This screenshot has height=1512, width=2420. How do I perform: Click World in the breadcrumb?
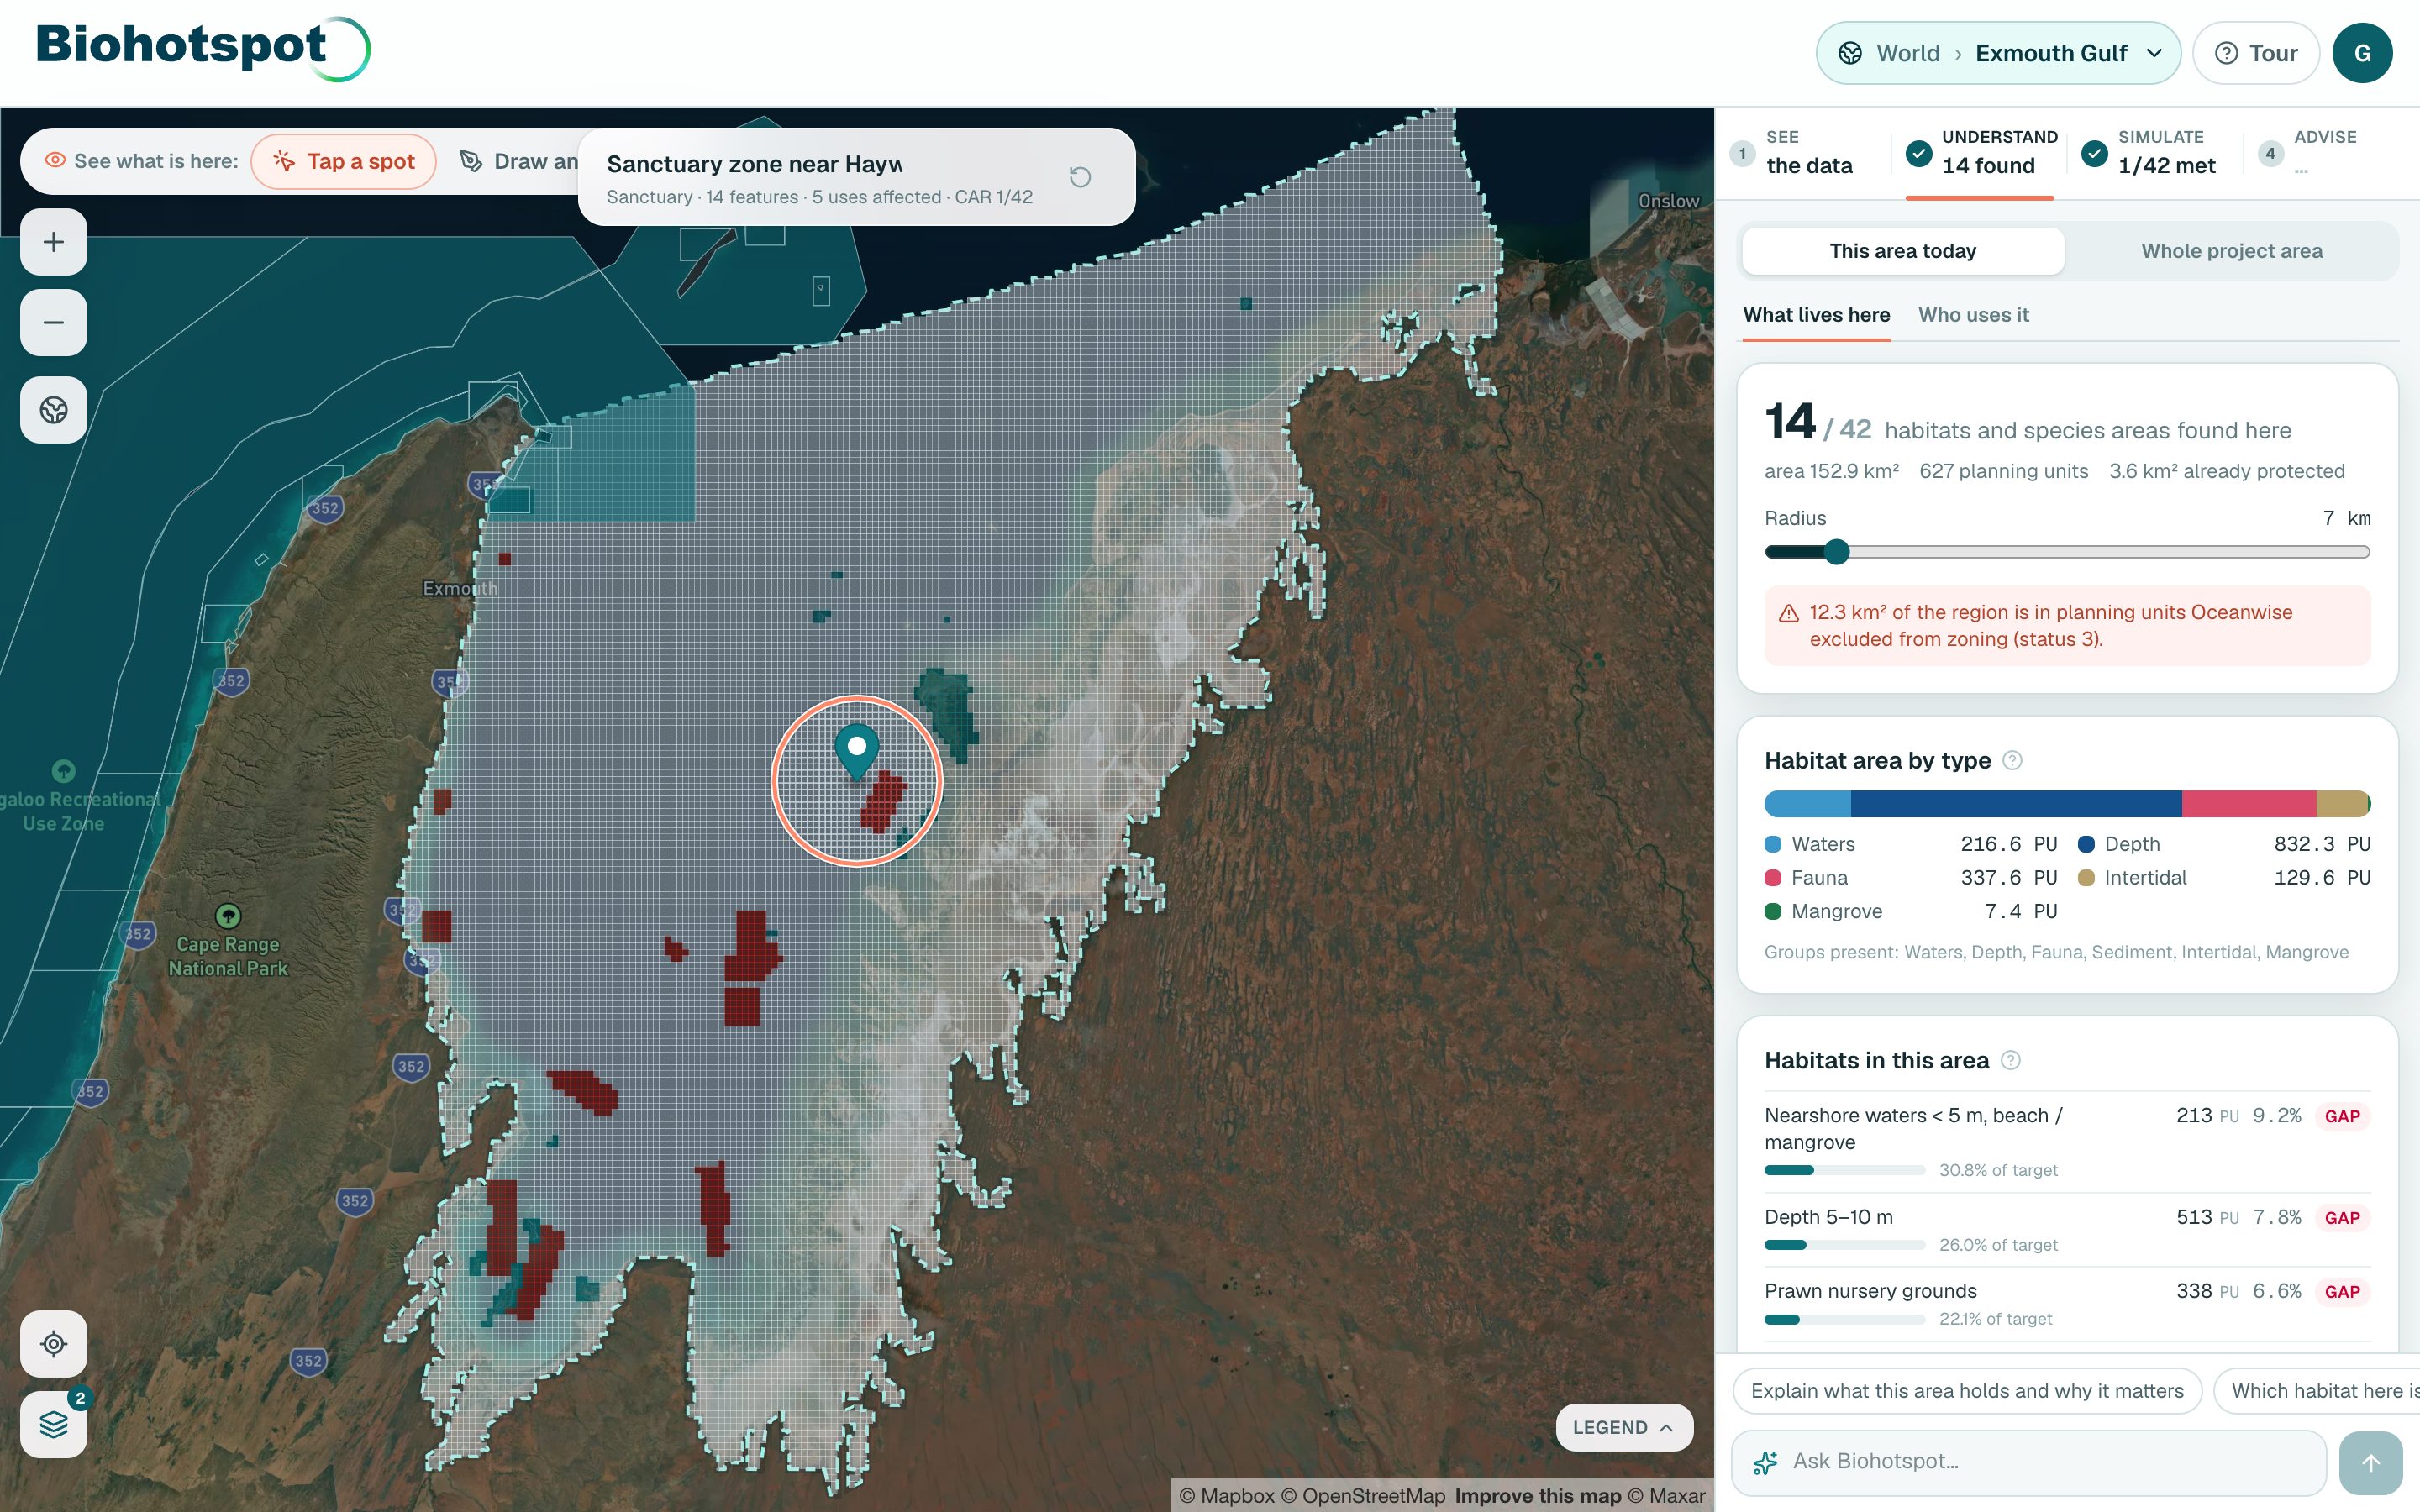1907,53
